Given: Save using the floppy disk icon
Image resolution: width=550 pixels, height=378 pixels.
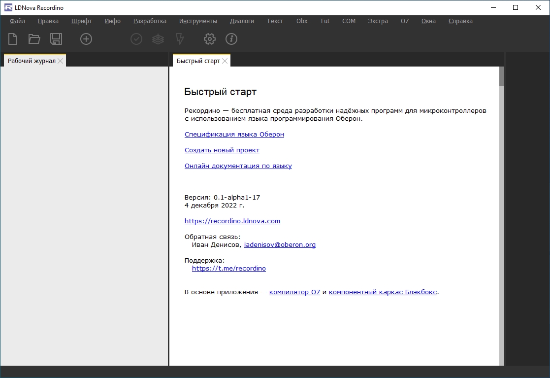Looking at the screenshot, I should pyautogui.click(x=56, y=39).
